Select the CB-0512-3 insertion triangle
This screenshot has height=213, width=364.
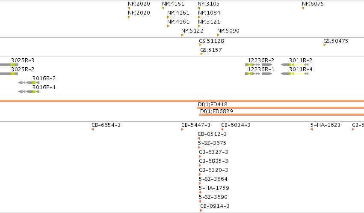tap(198, 138)
